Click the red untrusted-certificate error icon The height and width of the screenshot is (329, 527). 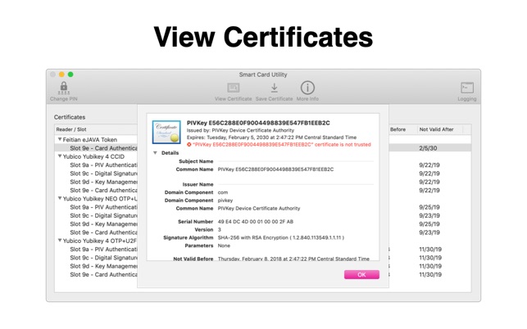click(189, 145)
